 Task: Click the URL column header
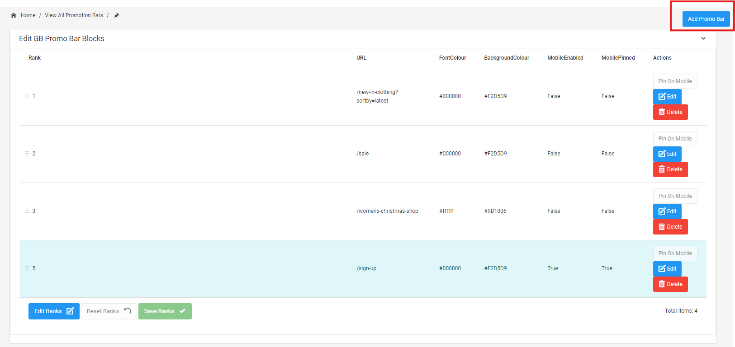pos(361,58)
